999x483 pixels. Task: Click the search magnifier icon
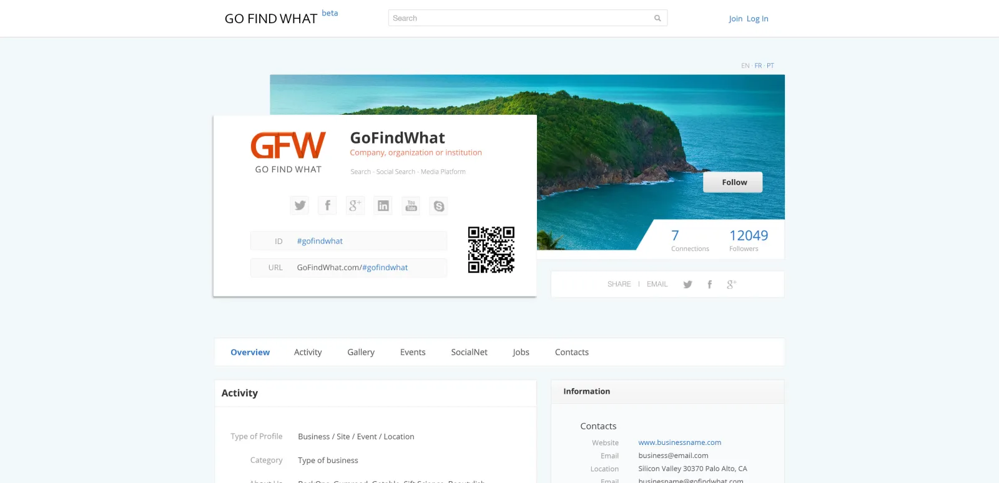pyautogui.click(x=657, y=18)
